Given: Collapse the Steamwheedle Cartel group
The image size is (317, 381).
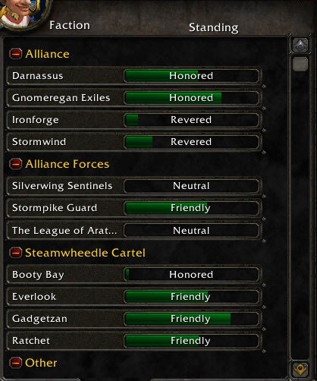Looking at the screenshot, I should pyautogui.click(x=15, y=253).
